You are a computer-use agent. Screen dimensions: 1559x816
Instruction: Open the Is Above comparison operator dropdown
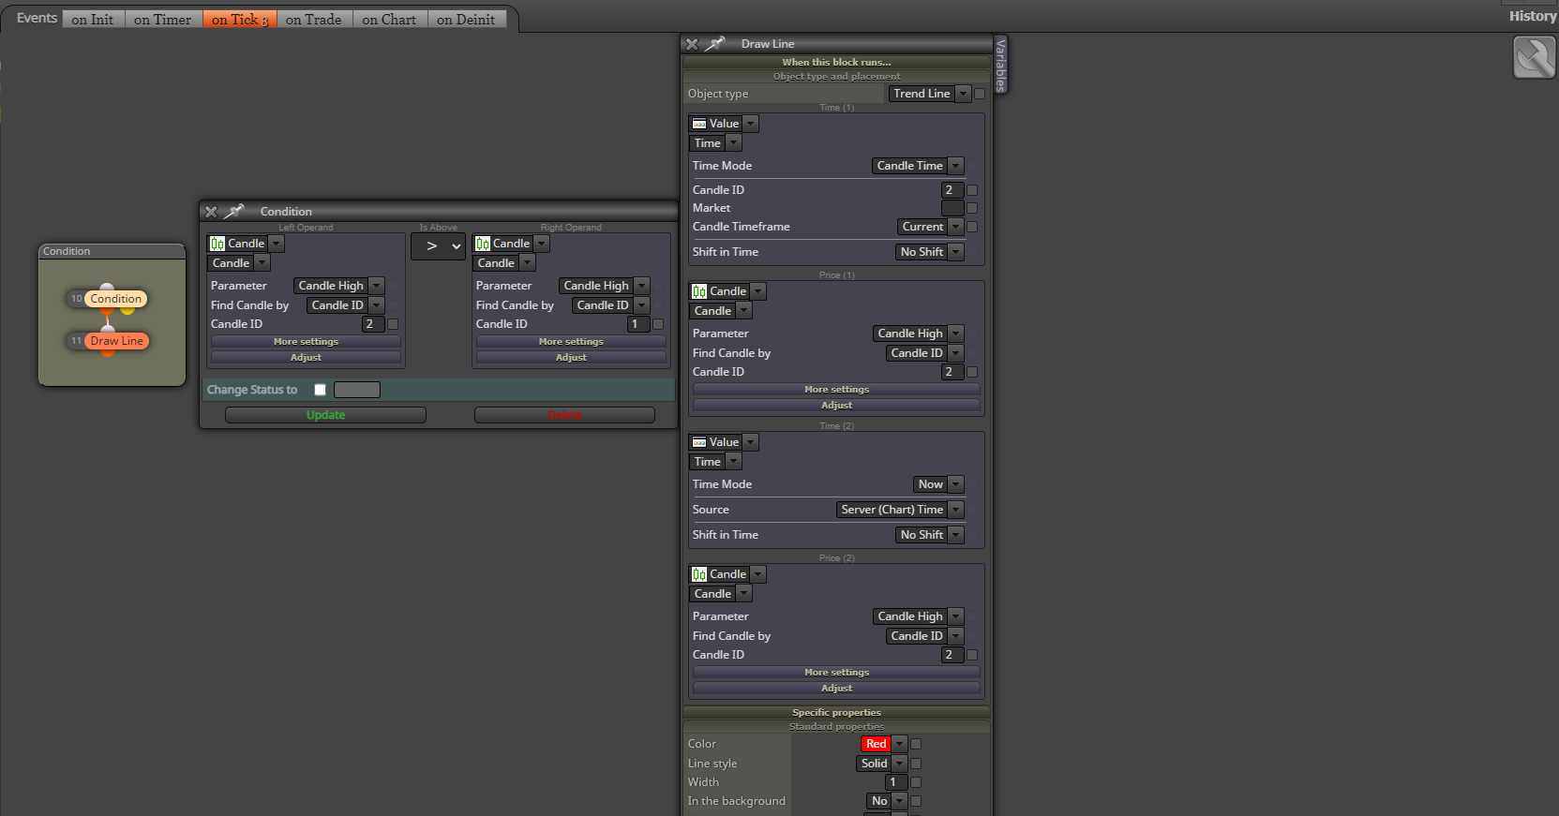pos(438,246)
